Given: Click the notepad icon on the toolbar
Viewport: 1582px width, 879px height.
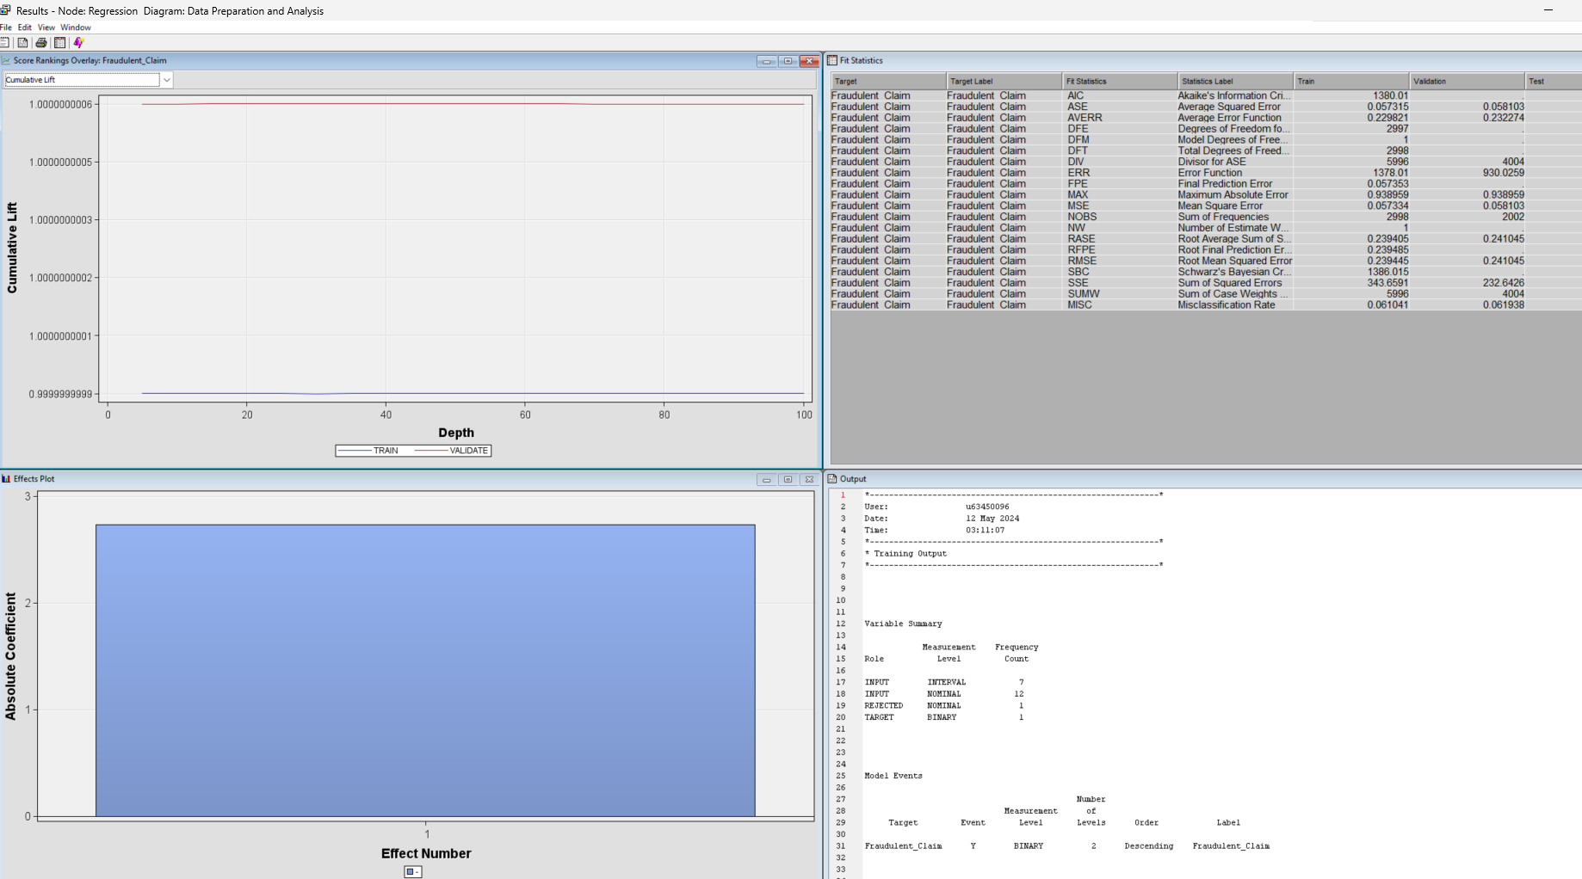Looking at the screenshot, I should tap(4, 41).
